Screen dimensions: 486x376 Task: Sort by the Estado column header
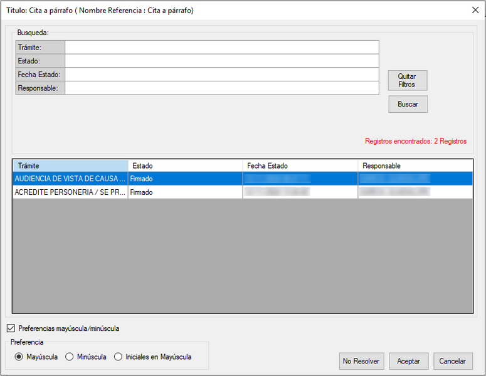[x=185, y=165]
